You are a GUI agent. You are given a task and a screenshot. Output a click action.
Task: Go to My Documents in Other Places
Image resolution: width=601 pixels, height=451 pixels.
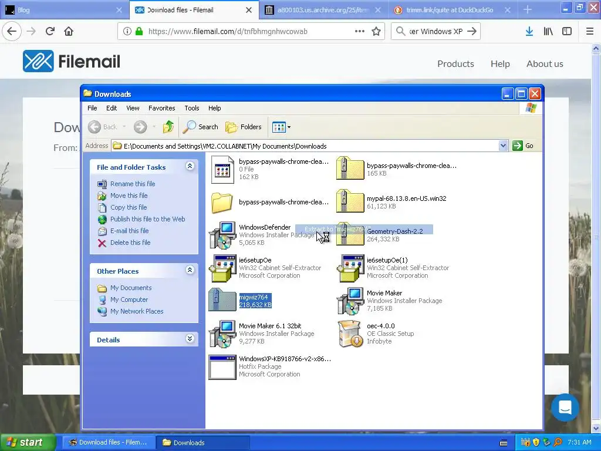131,288
